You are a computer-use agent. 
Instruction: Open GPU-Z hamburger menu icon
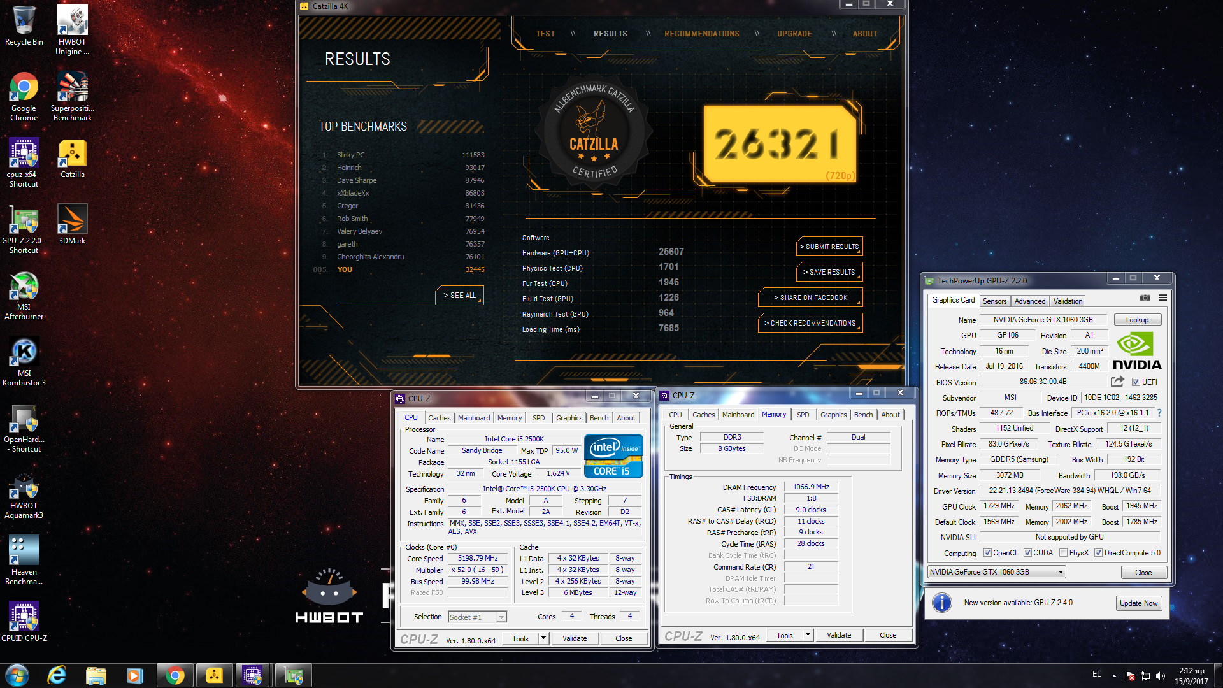coord(1162,297)
